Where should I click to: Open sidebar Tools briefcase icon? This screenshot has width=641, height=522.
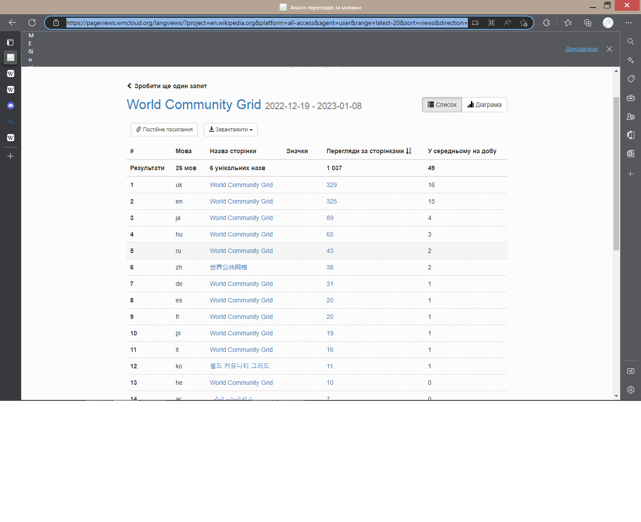[631, 98]
